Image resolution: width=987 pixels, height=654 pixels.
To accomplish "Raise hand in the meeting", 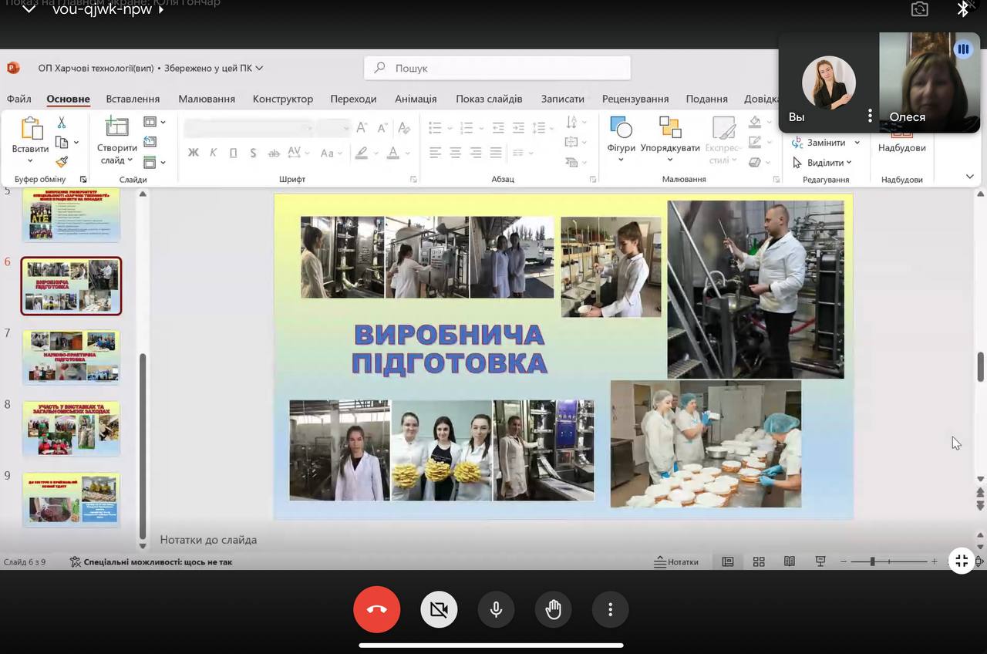I will coord(553,610).
